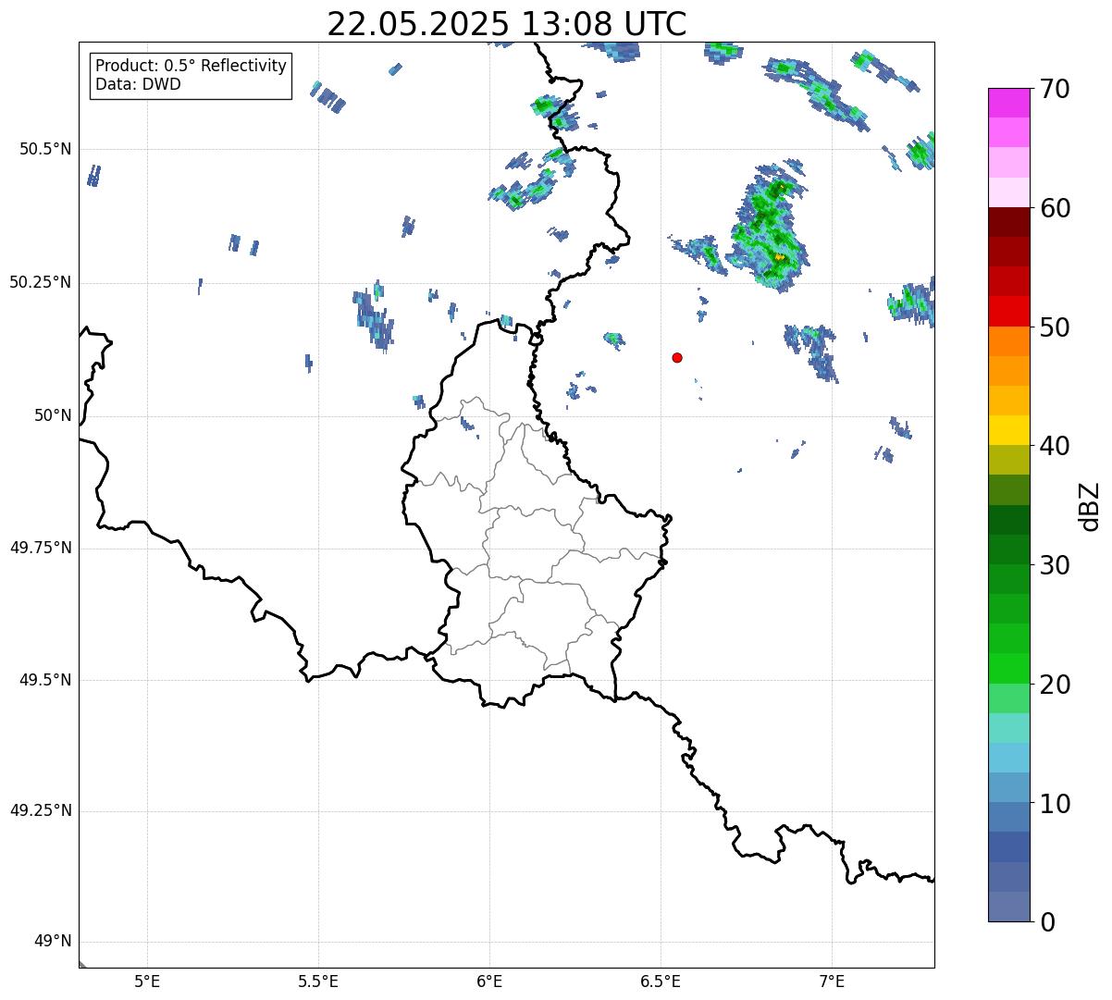Click the 60 tick label on colorbar
The image size is (1112, 1000).
(1055, 208)
